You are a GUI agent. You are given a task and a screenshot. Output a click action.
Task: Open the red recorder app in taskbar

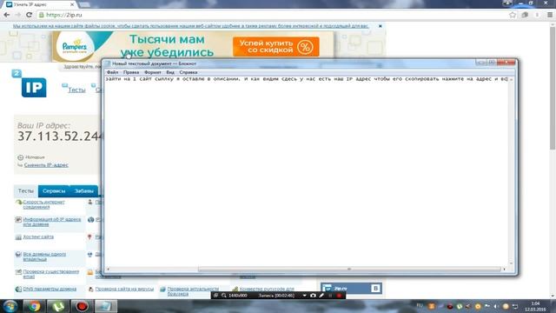82,306
